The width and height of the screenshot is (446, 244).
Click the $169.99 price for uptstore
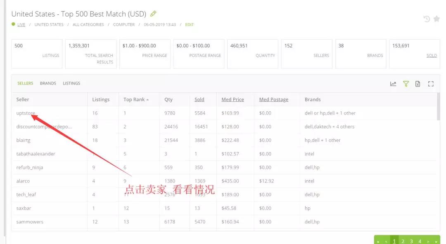[230, 113]
